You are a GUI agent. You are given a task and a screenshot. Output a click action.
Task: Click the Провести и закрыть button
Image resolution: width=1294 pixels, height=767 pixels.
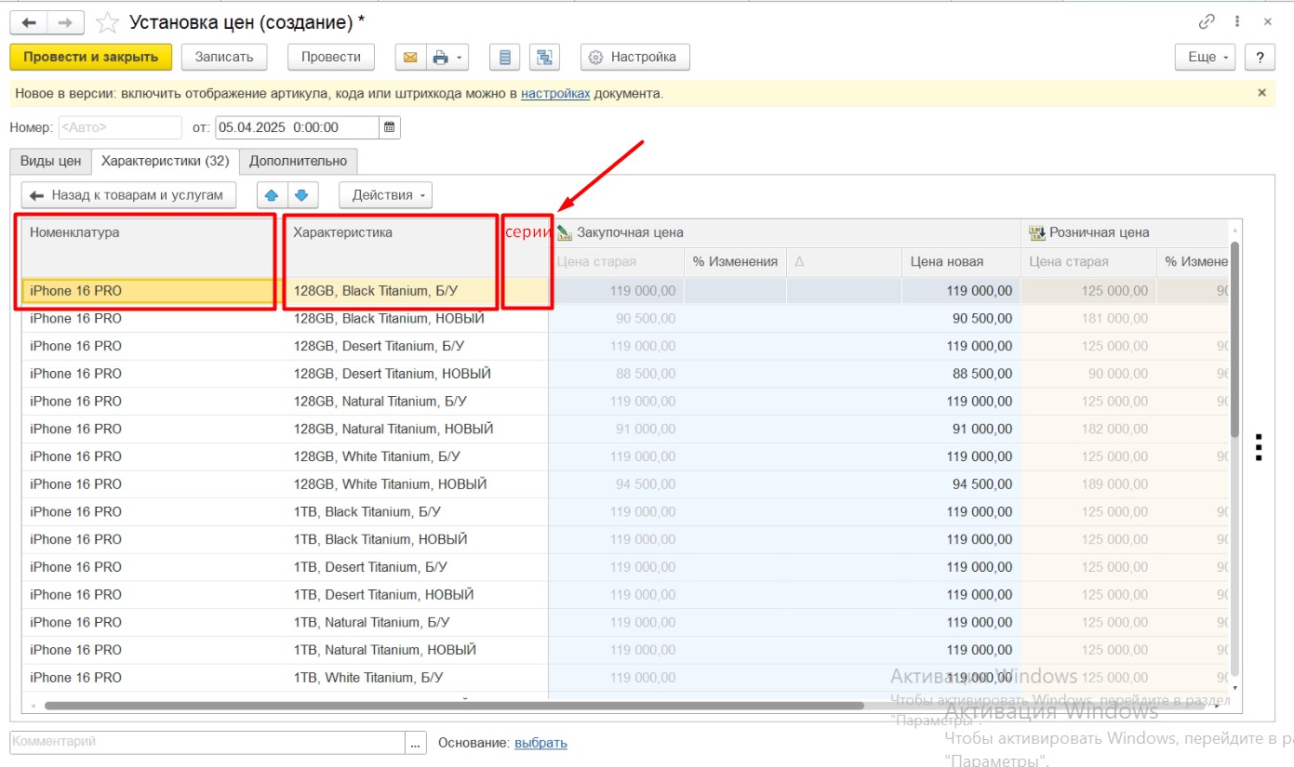click(90, 57)
